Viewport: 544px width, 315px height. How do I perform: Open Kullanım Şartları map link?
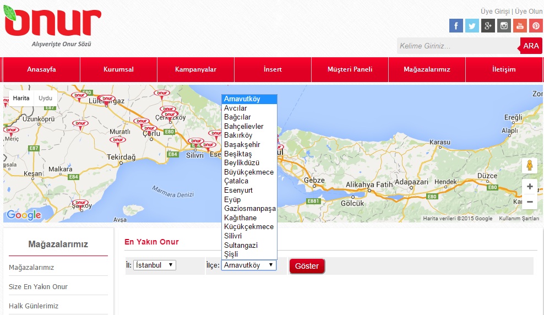click(x=519, y=219)
